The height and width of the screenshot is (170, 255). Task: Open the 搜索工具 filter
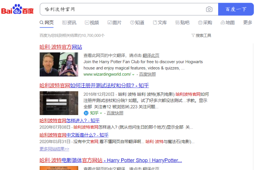pyautogui.click(x=201, y=35)
